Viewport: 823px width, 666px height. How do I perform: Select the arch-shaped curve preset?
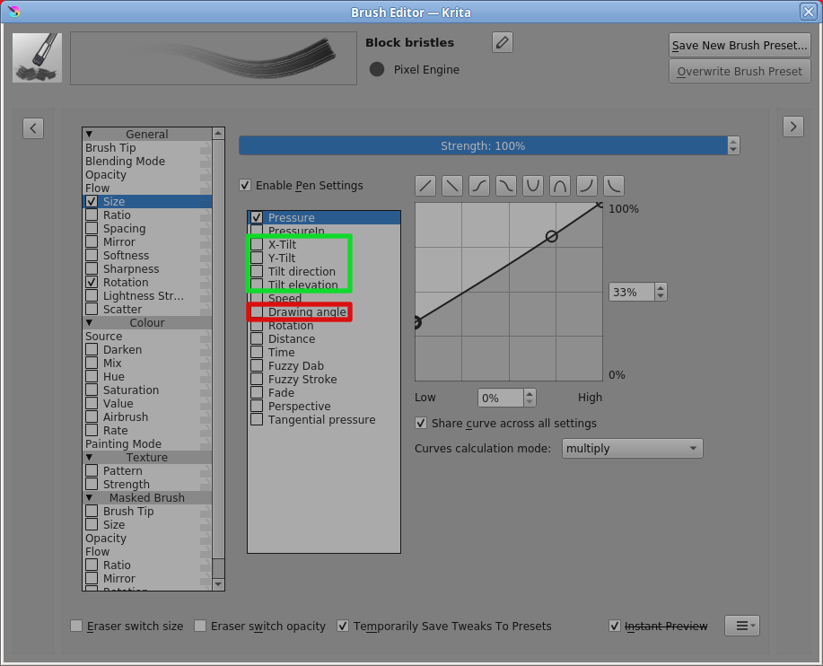pyautogui.click(x=560, y=186)
